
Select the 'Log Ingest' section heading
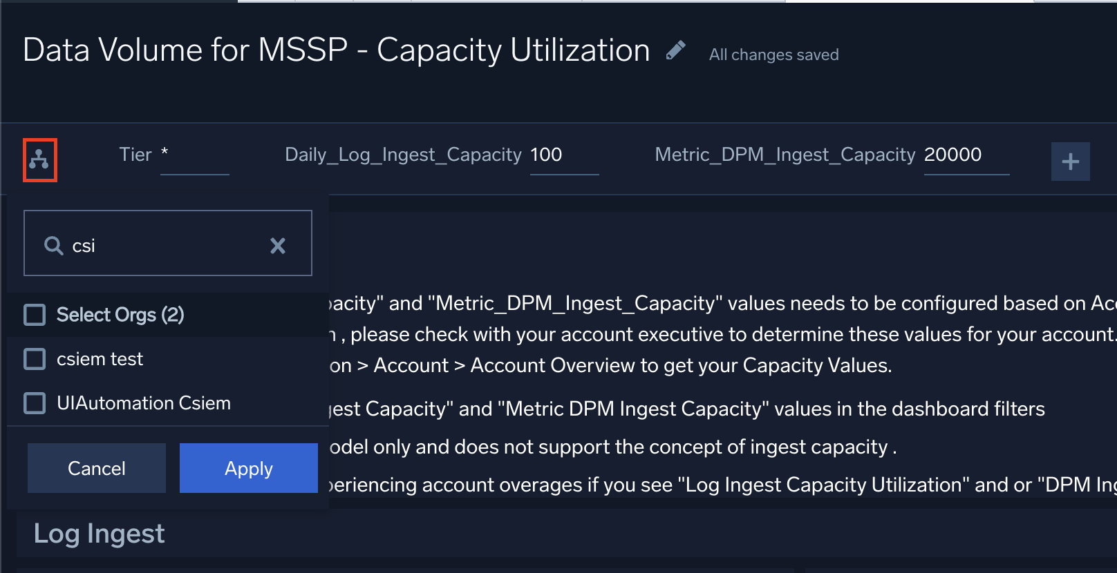coord(99,534)
